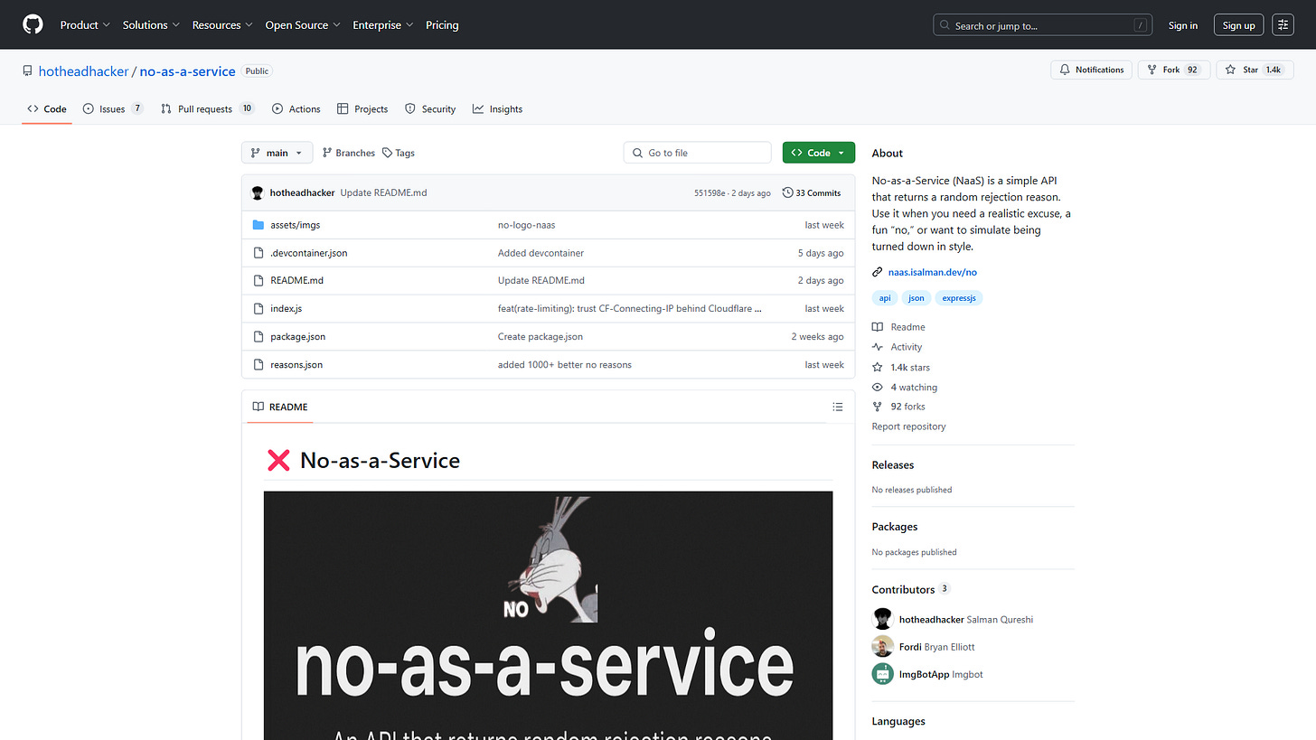
Task: Open the main branch dropdown
Action: pyautogui.click(x=277, y=153)
